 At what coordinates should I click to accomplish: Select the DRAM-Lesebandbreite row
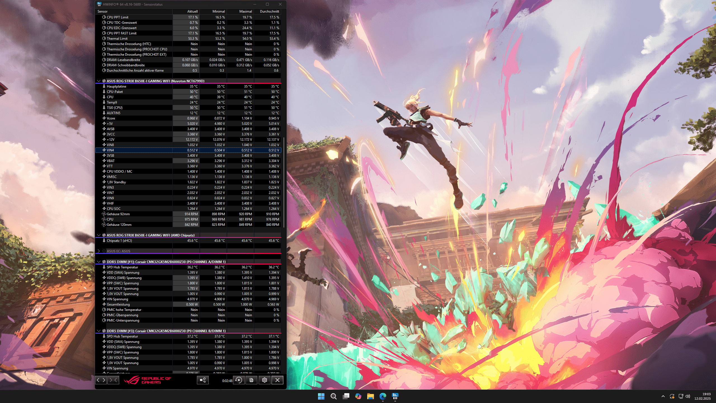click(x=188, y=60)
